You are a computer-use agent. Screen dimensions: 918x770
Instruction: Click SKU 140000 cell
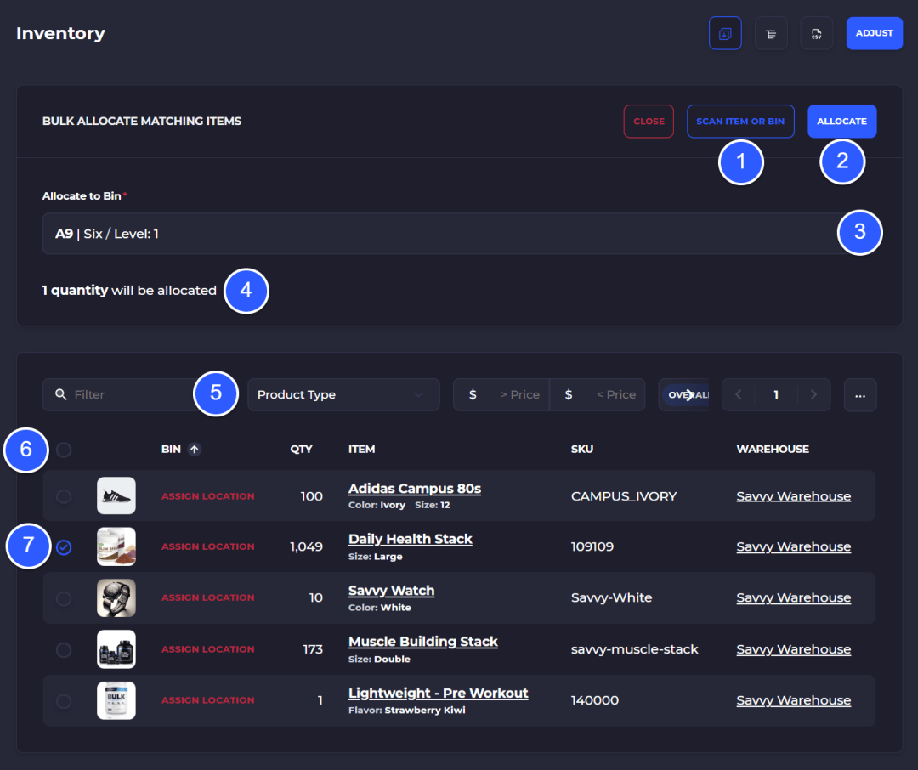[x=594, y=699]
